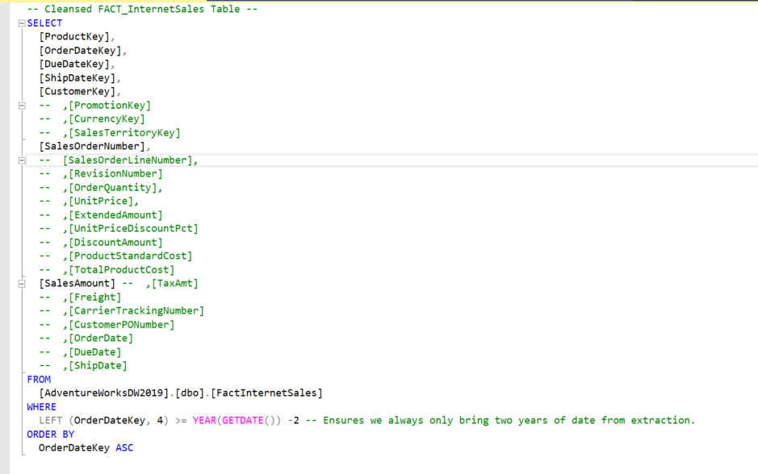Click the WHERE keyword
The image size is (758, 474).
click(x=38, y=406)
